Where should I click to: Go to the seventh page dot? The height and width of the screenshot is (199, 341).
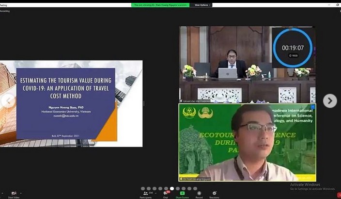(178, 188)
